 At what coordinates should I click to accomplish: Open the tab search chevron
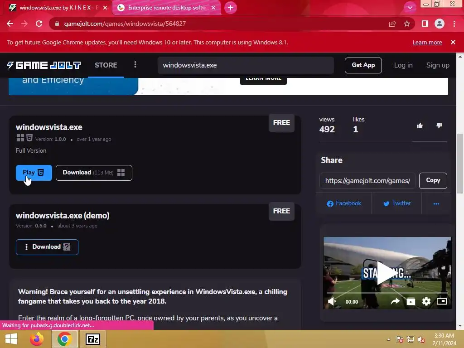(x=410, y=8)
